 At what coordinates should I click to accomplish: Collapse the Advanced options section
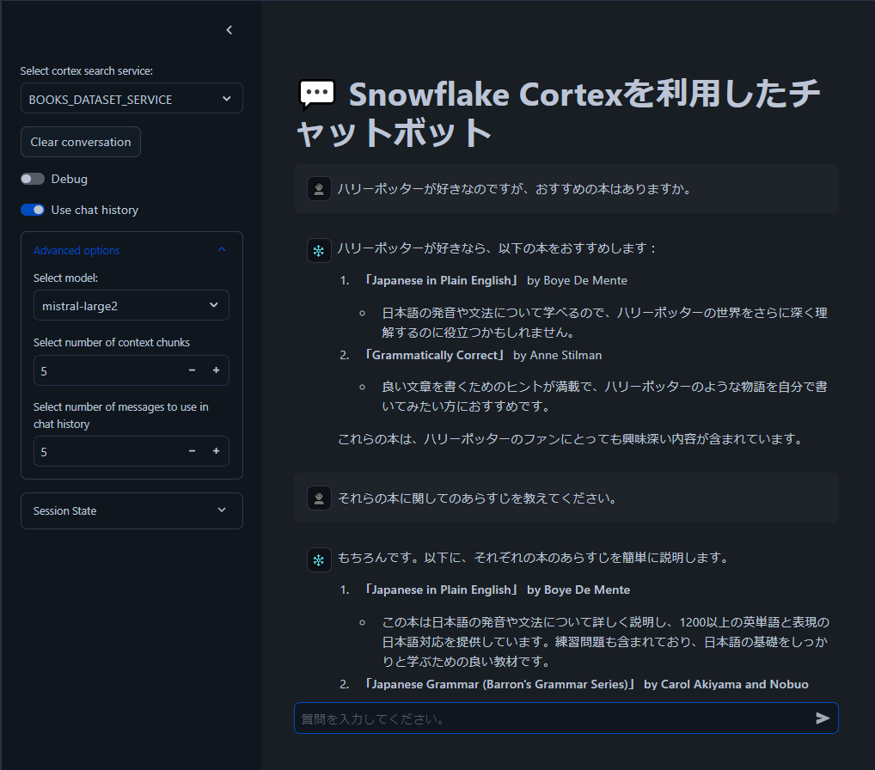pyautogui.click(x=222, y=250)
